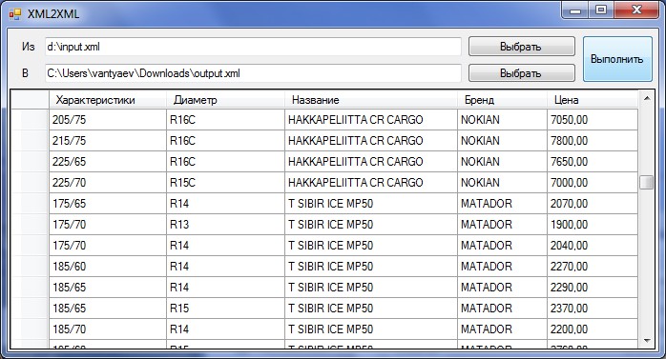Select cell 185/70
Image resolution: width=666 pixels, height=359 pixels.
click(x=108, y=329)
